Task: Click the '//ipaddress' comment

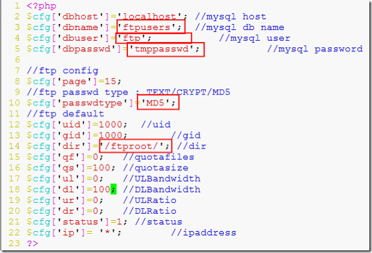Action: pos(203,233)
